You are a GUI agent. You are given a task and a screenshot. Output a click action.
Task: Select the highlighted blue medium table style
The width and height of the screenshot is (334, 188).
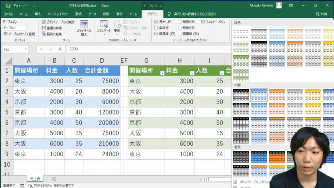[x=259, y=95]
